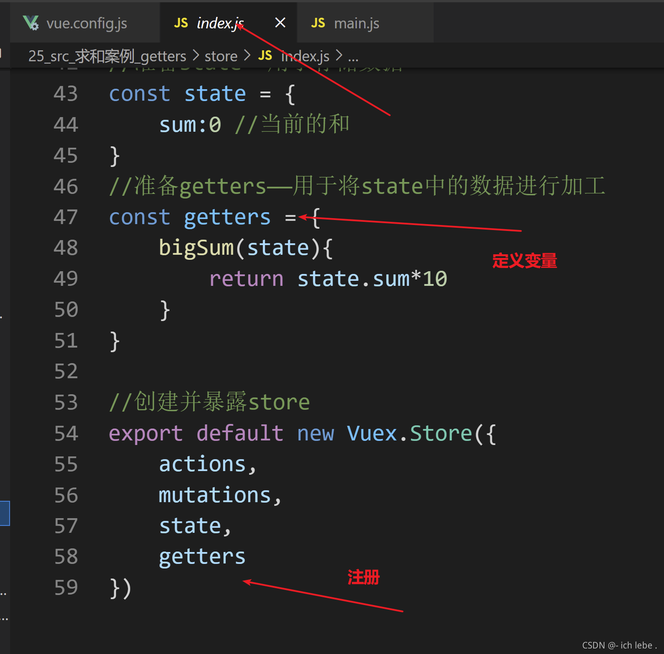
Task: Click 'new' keyword on line 54
Action: pos(316,434)
